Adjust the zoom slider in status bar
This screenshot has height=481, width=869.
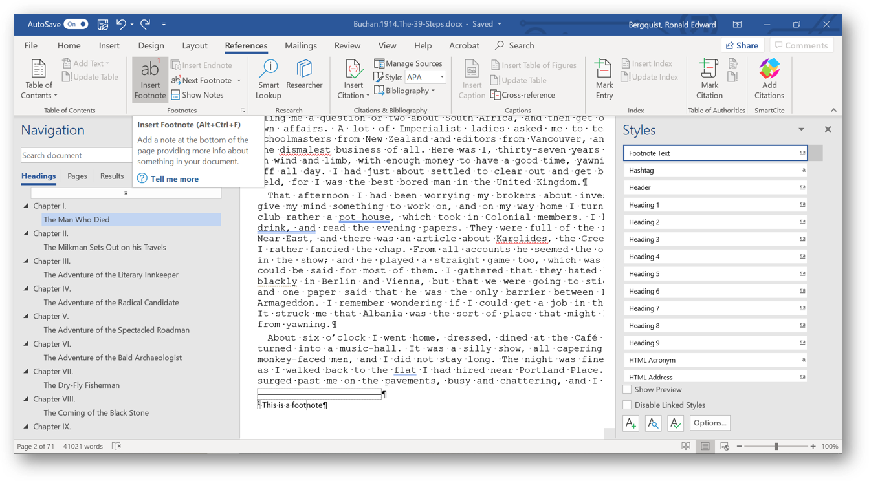tap(775, 445)
